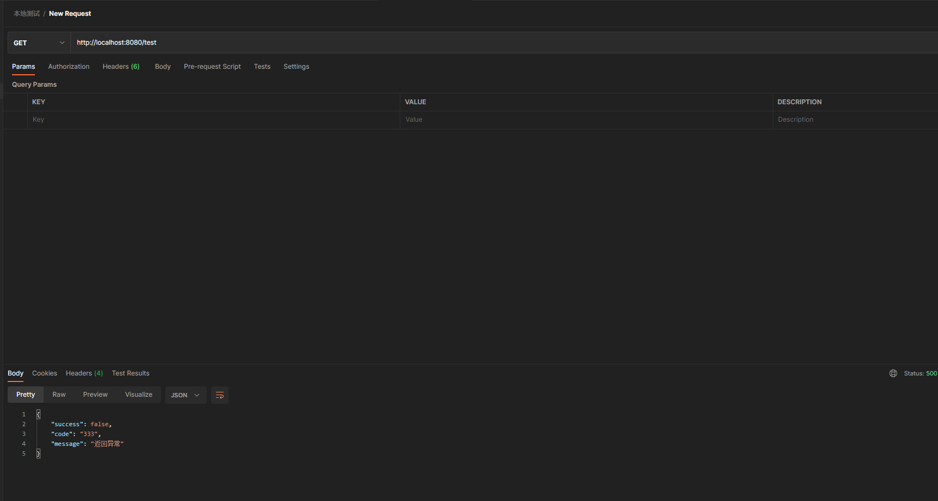
Task: Click the Query Params section label
Action: tap(34, 85)
